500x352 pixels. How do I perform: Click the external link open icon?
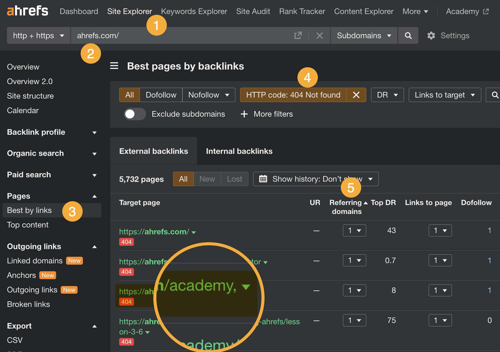coord(298,35)
